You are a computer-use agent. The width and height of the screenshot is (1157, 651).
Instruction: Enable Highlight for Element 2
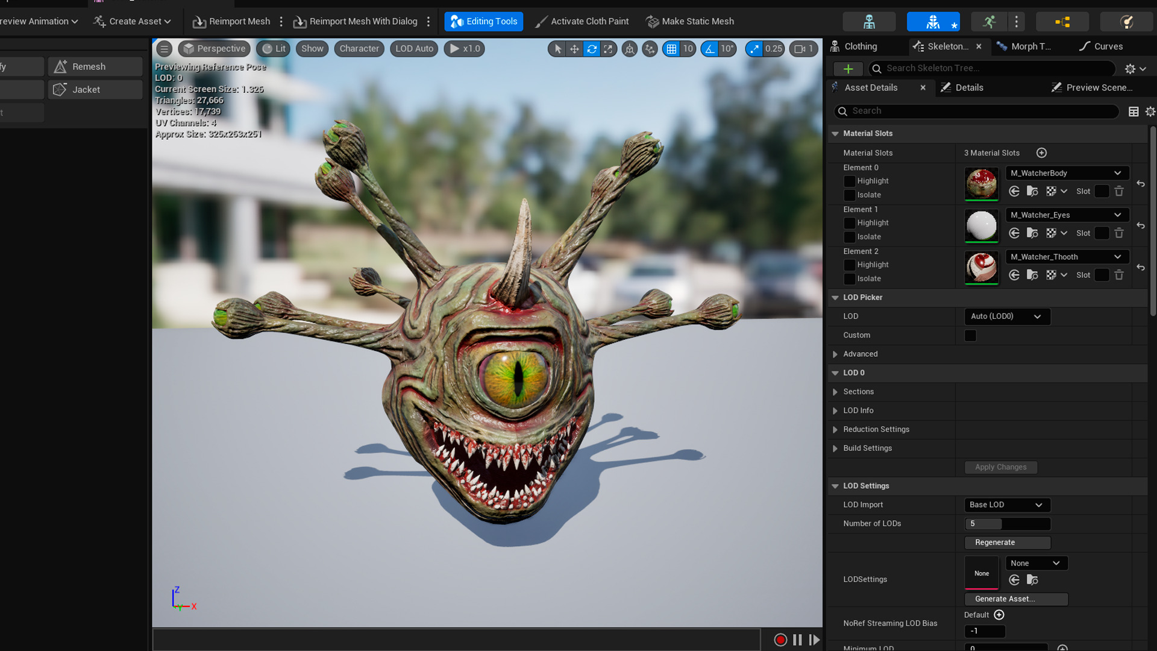pos(850,265)
